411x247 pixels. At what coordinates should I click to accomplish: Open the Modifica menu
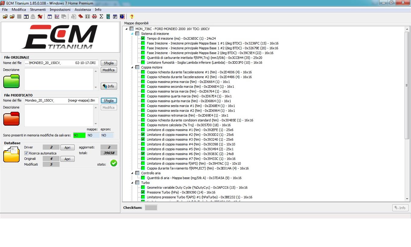coord(19,10)
